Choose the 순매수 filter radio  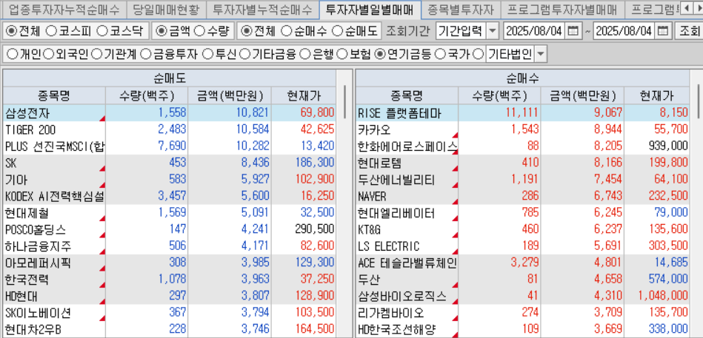pos(286,31)
